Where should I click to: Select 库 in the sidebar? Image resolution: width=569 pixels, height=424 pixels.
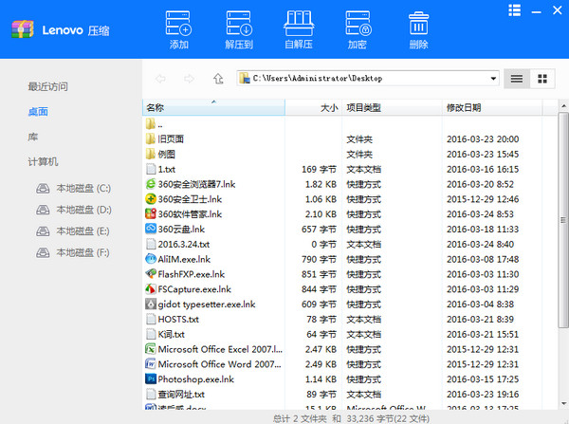tap(33, 137)
